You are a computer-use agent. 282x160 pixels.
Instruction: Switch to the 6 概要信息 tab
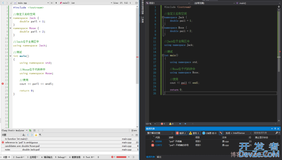point(75,157)
